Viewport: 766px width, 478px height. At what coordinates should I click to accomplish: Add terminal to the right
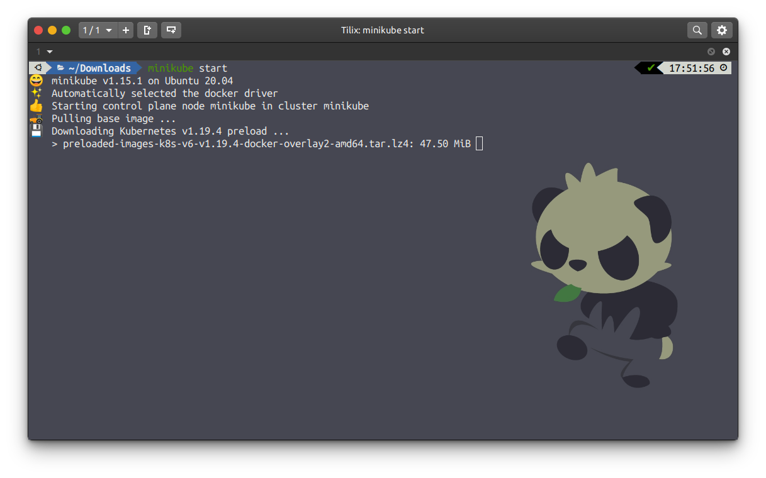(x=147, y=30)
